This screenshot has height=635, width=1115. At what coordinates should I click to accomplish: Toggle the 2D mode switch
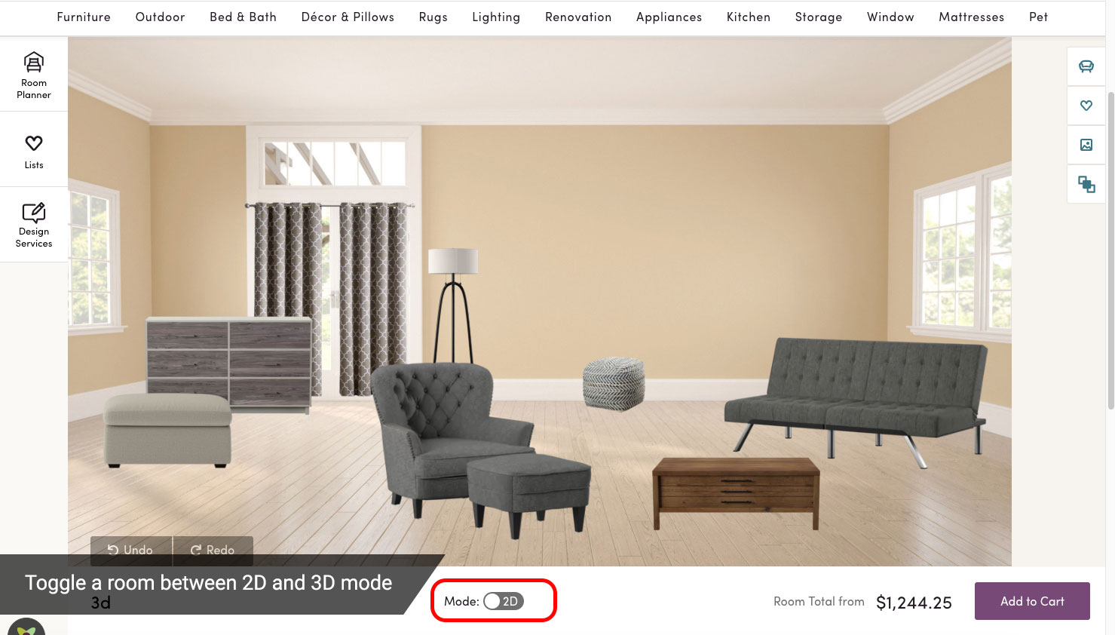(503, 601)
